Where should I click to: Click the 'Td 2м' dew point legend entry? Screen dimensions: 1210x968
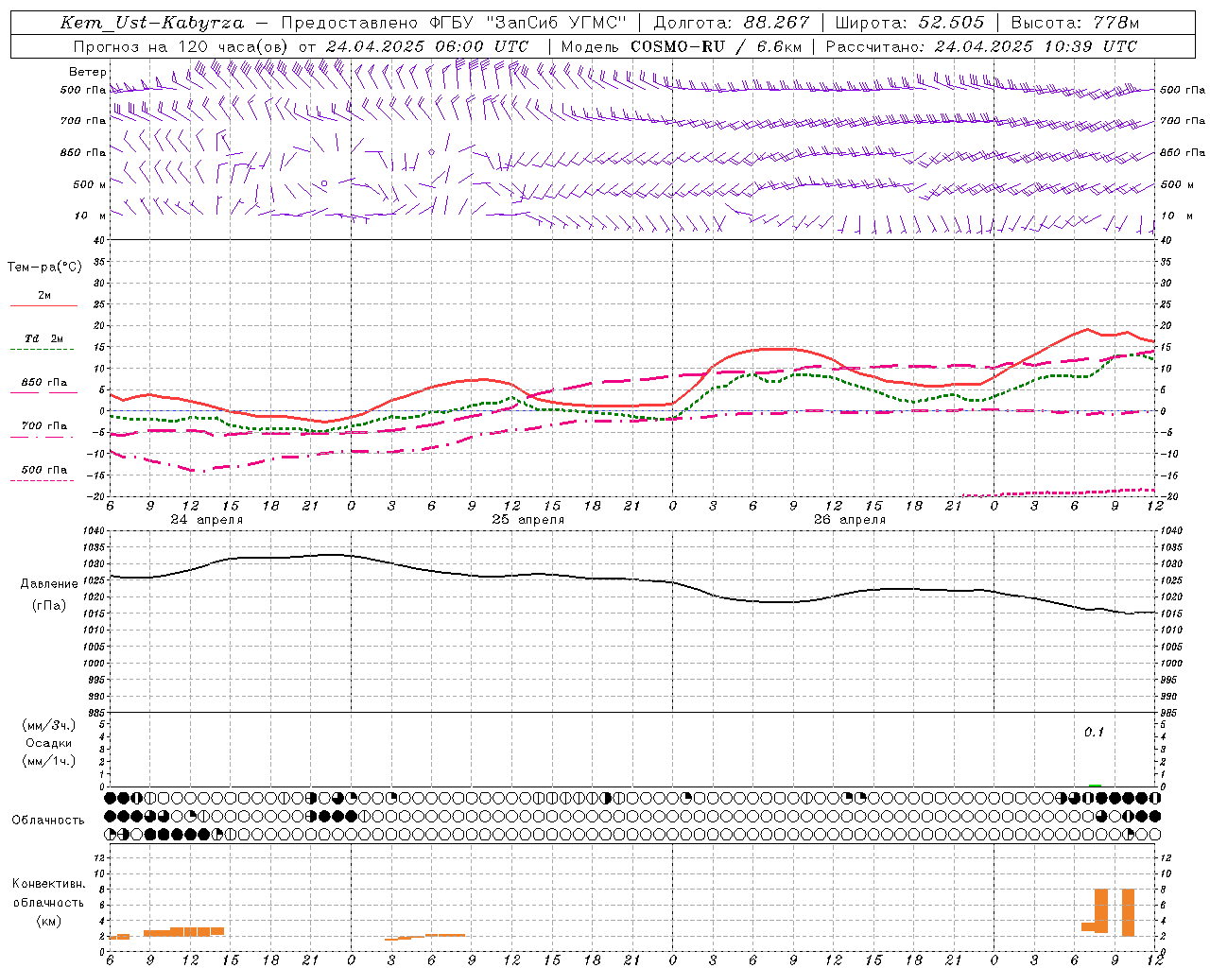coord(44,338)
